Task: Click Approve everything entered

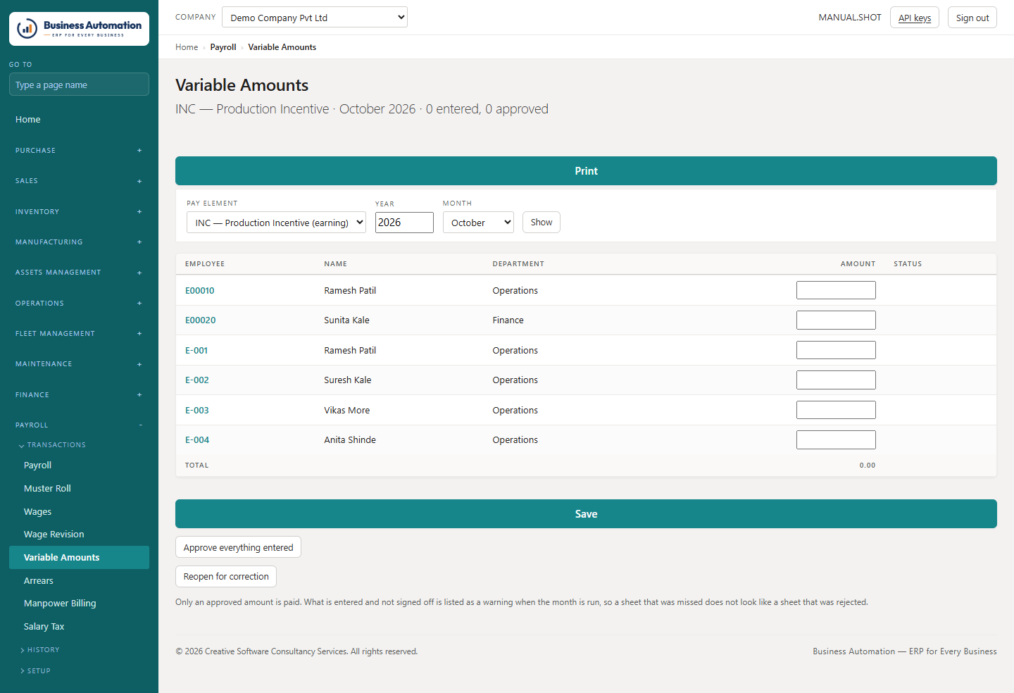Action: pyautogui.click(x=238, y=547)
